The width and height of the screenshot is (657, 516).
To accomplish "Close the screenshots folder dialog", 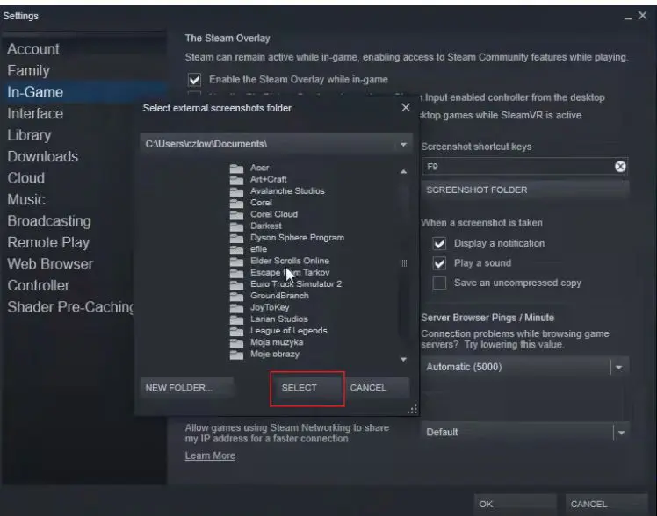I will (405, 108).
